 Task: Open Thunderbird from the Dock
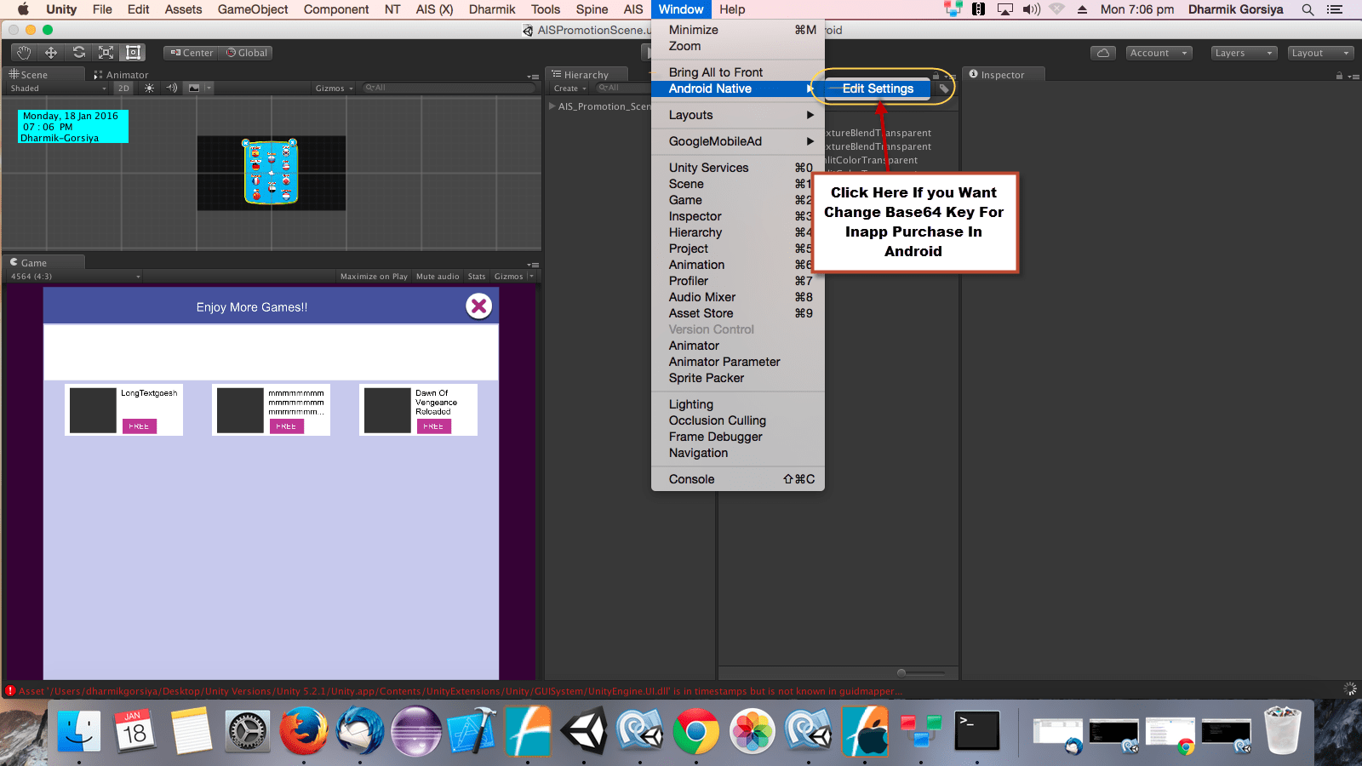pos(359,732)
